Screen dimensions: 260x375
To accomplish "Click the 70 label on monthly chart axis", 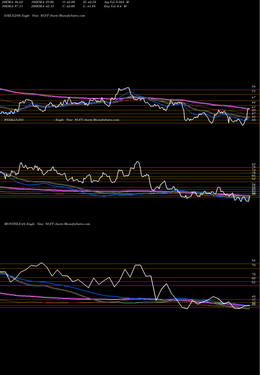I will point(254,274).
